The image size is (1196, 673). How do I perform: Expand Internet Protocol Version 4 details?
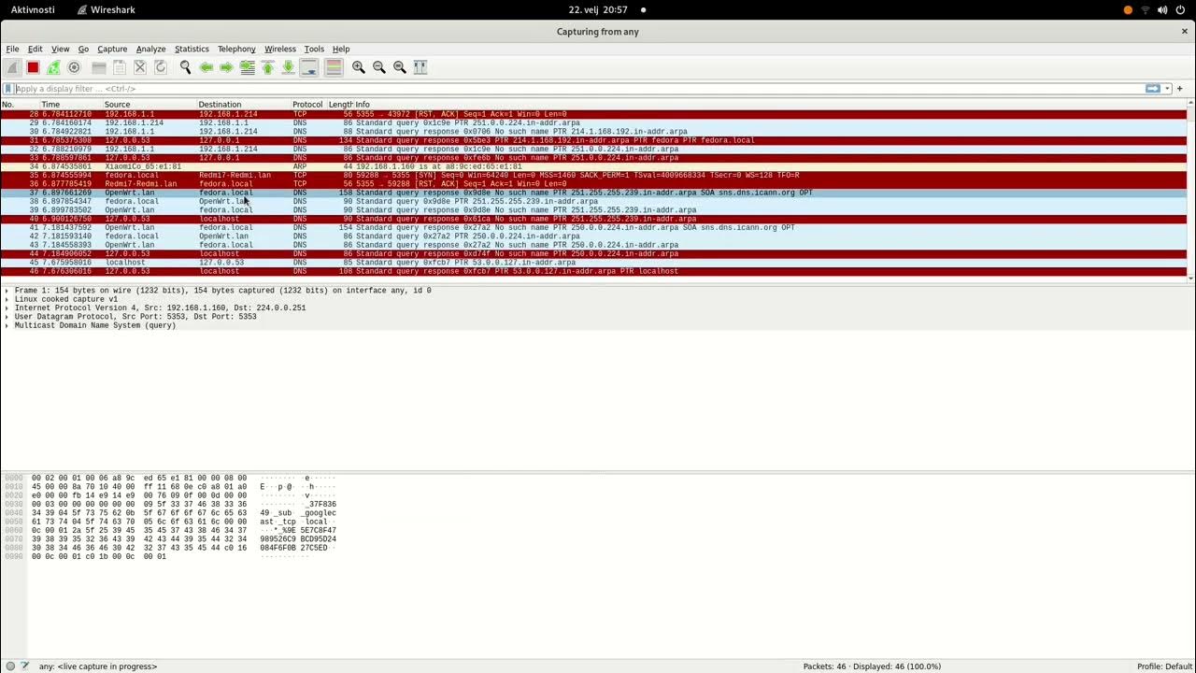7,308
